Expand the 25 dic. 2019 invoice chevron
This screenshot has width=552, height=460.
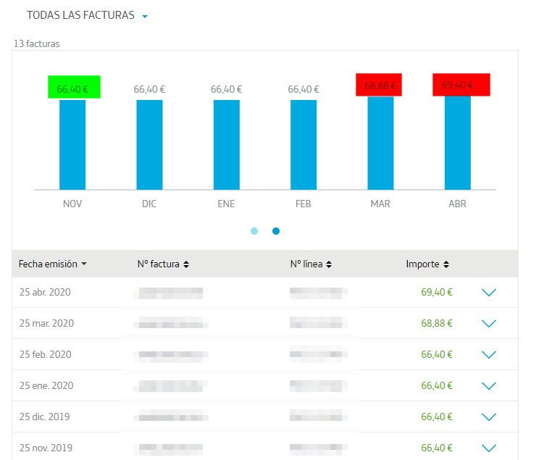click(x=489, y=417)
